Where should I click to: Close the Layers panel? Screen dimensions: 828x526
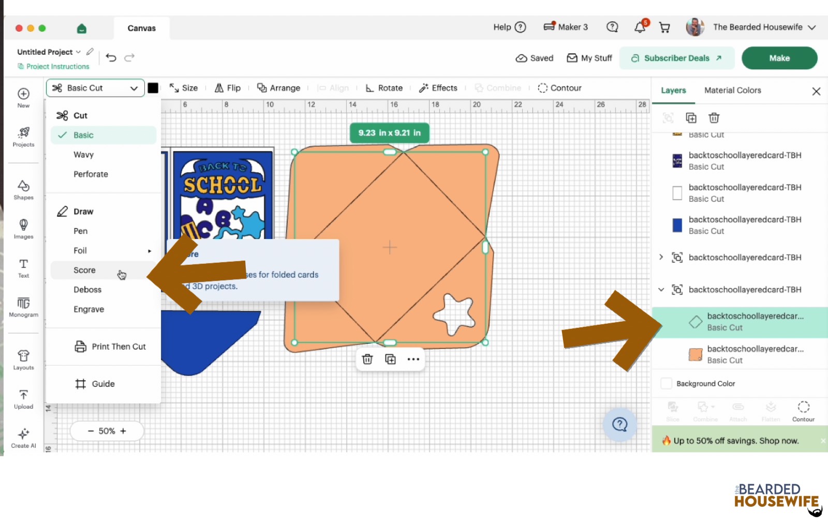(x=816, y=91)
